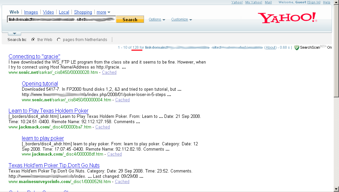This screenshot has width=339, height=192.
Task: Select 'the Web' radio button
Action: (33, 40)
